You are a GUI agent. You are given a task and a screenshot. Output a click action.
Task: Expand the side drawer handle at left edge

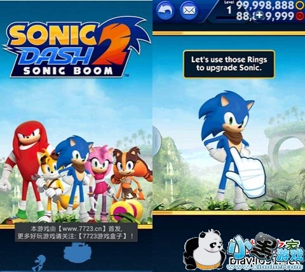[x=156, y=139]
